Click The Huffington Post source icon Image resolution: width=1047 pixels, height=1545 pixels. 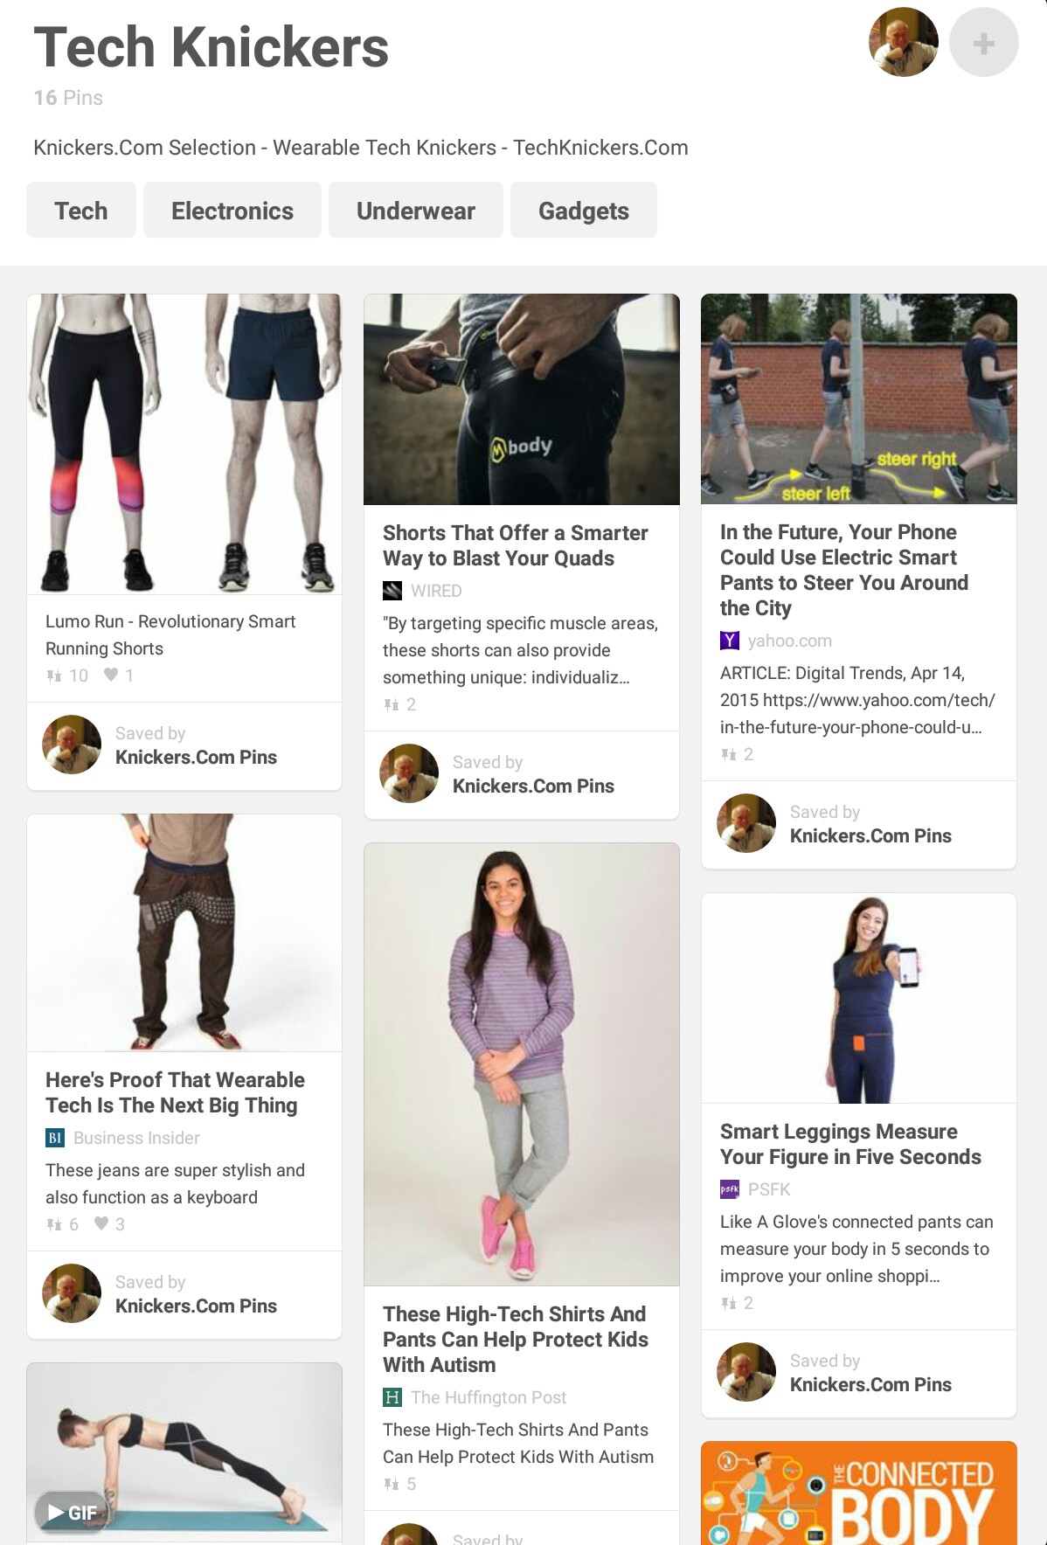(x=392, y=1397)
